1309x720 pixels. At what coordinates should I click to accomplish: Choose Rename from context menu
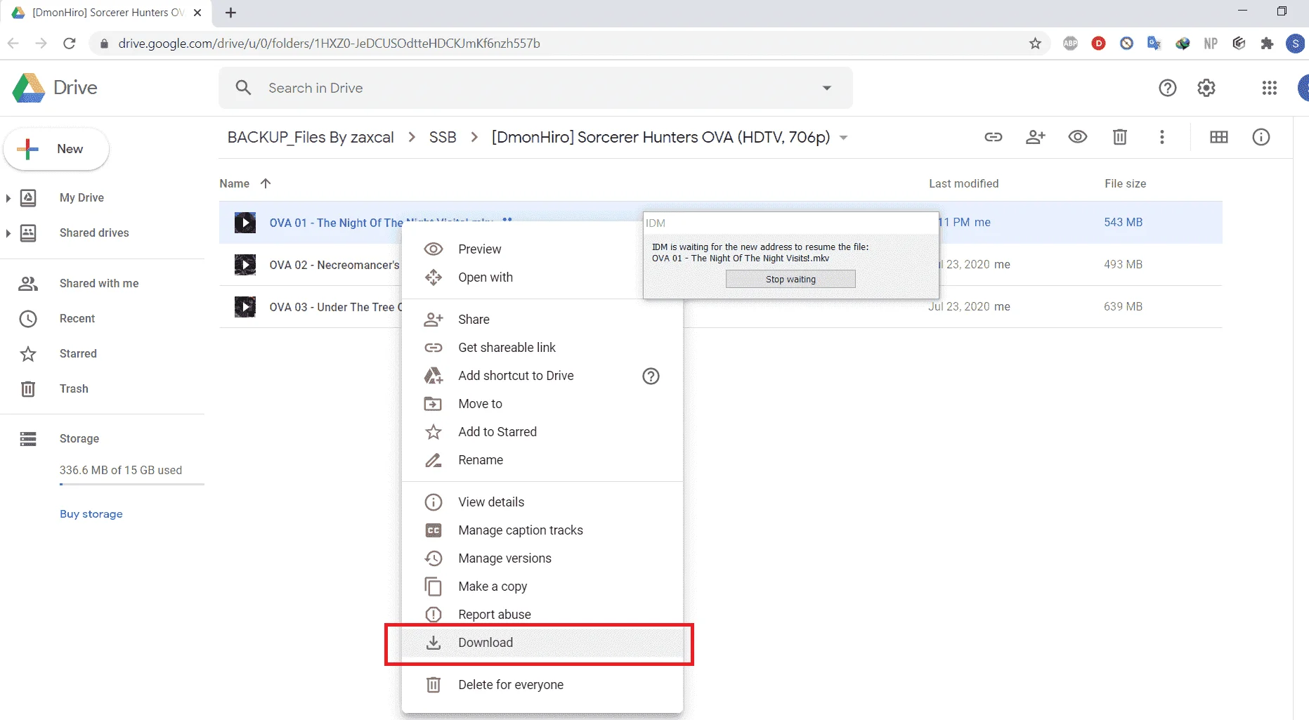click(x=542, y=460)
